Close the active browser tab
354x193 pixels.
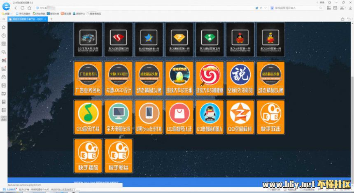45,19
